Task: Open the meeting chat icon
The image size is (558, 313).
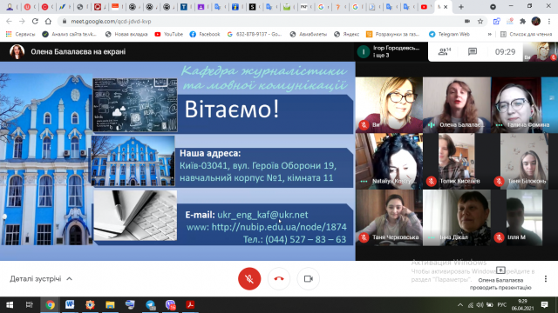Action: point(473,52)
